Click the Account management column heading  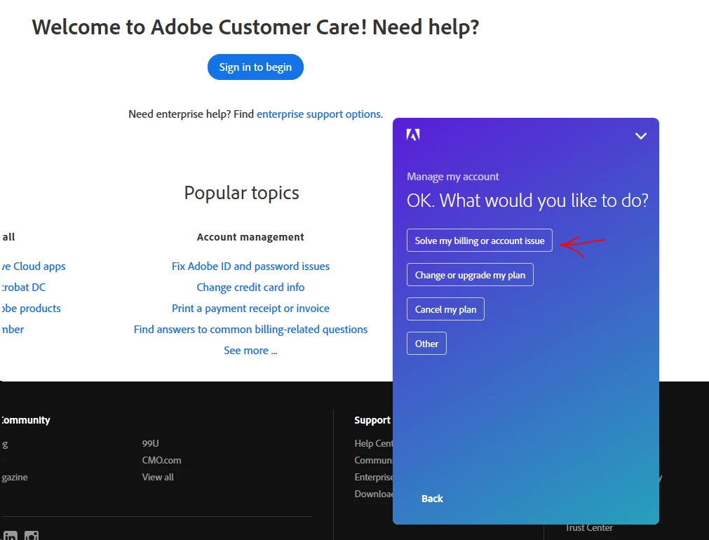250,237
